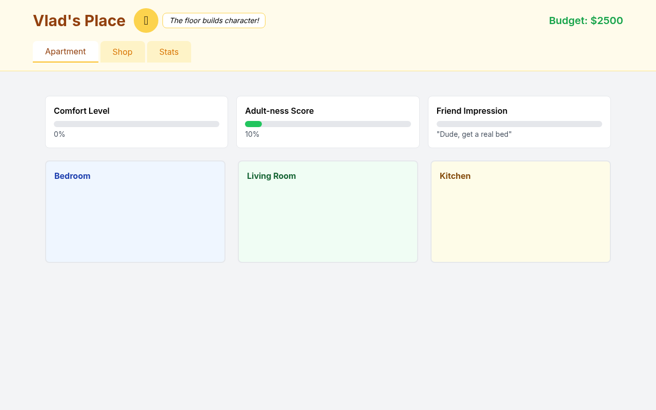Click the Comfort Level card title
Image resolution: width=656 pixels, height=410 pixels.
[81, 111]
